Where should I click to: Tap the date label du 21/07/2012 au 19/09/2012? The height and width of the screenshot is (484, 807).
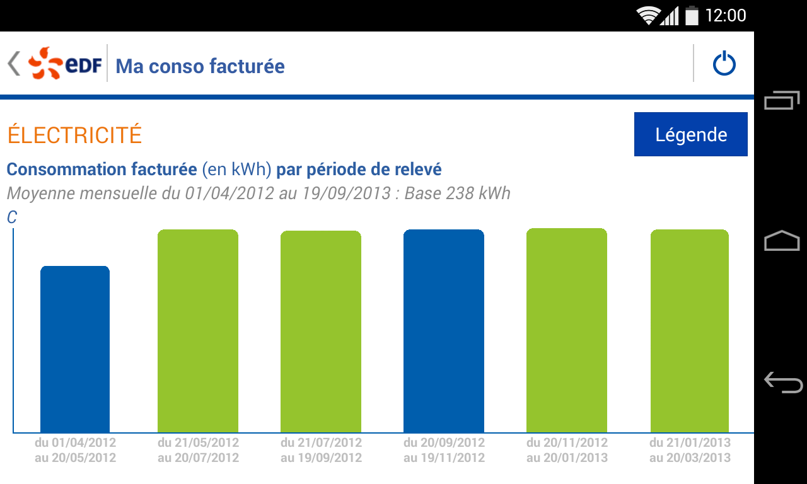point(321,450)
